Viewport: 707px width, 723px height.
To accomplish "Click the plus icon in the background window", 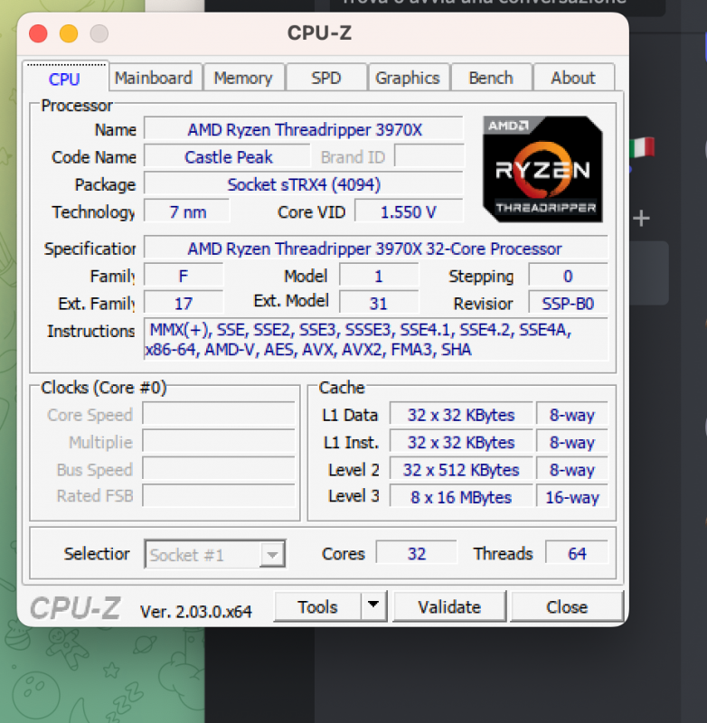I will (x=641, y=218).
